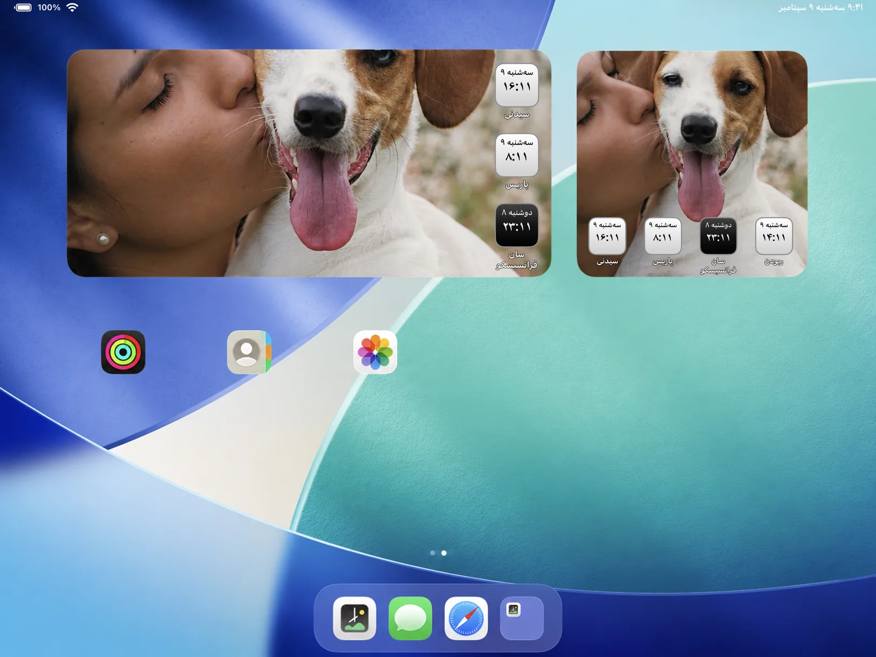Image resolution: width=876 pixels, height=657 pixels.
Task: Tap the current second page dot
Action: (x=444, y=553)
